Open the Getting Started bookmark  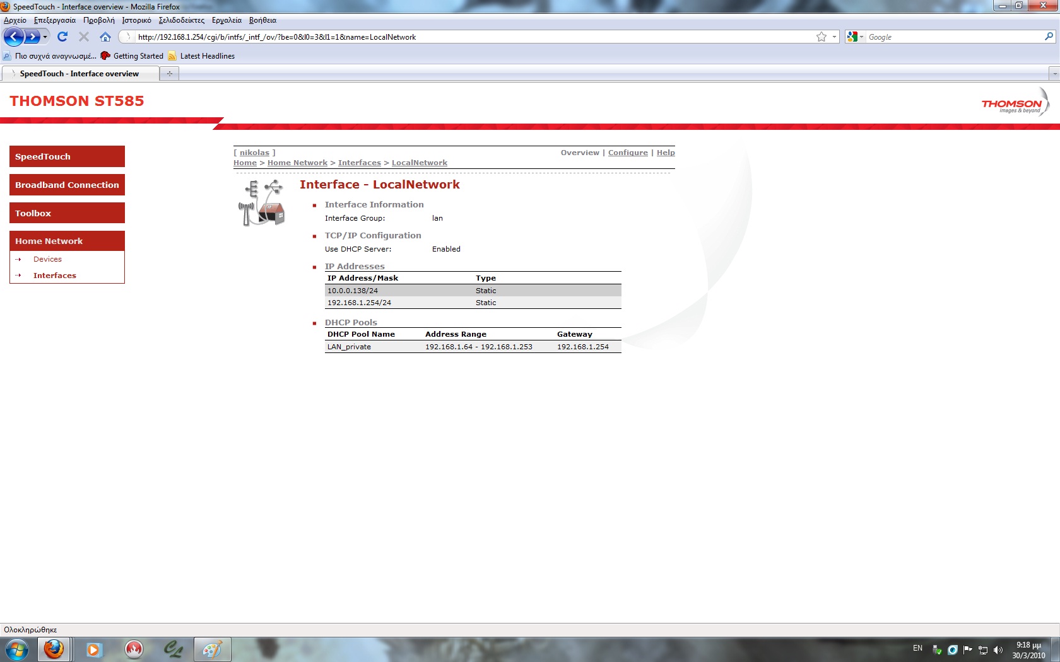coord(132,56)
